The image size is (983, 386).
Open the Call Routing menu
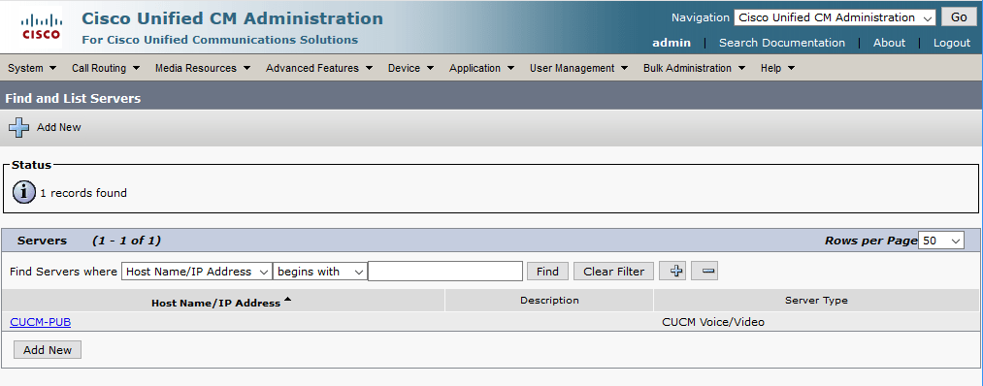[106, 68]
